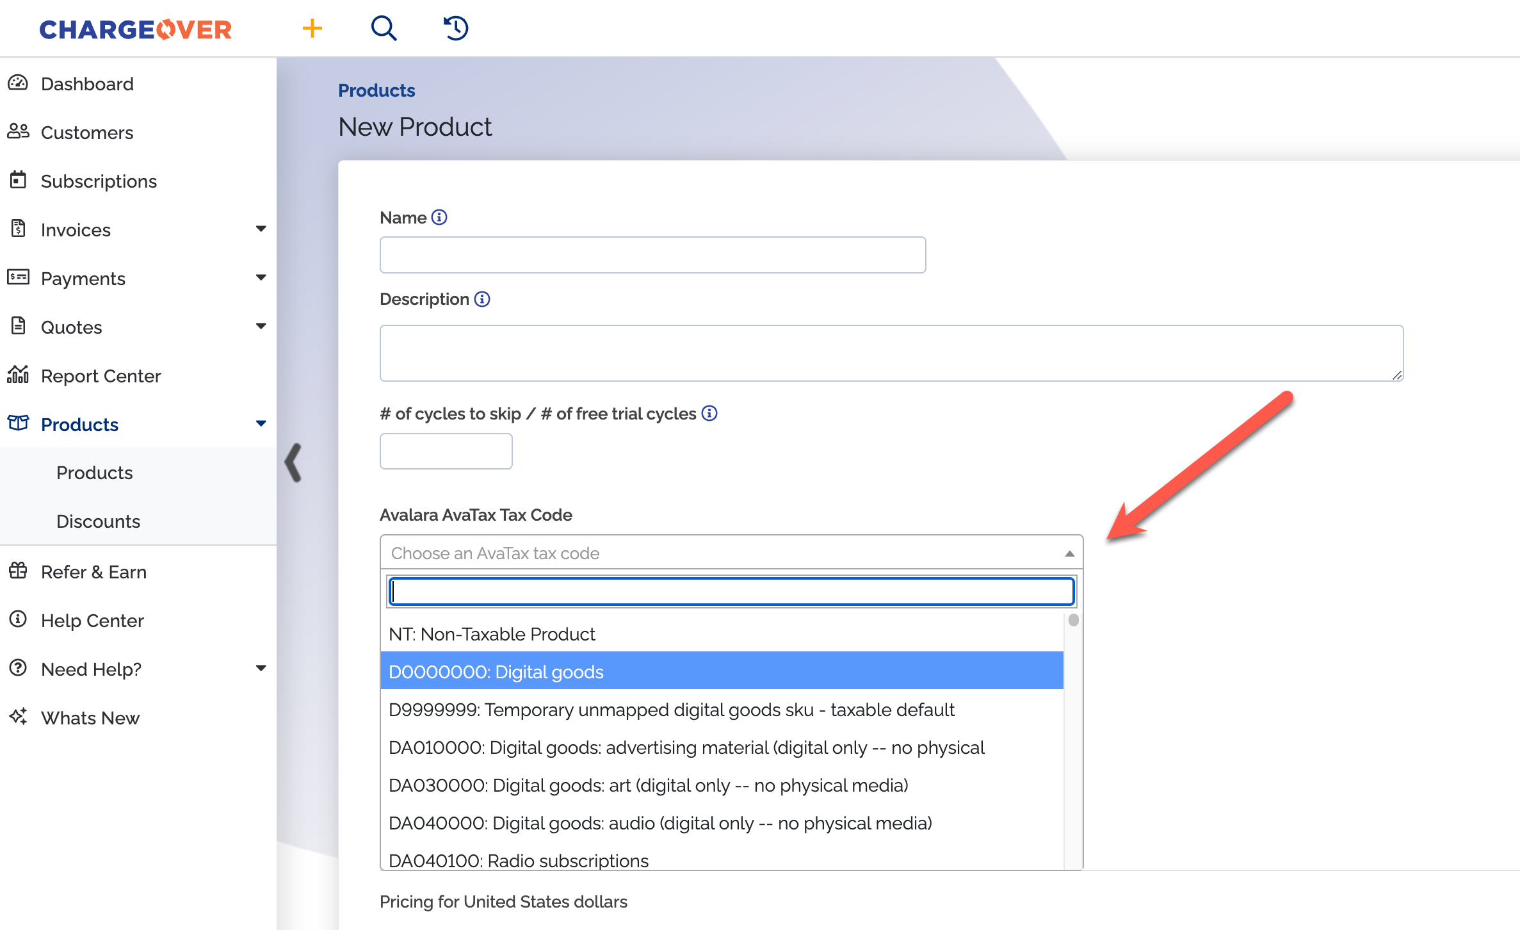The height and width of the screenshot is (930, 1520).
Task: Click the Products breadcrumb link
Action: [x=376, y=90]
